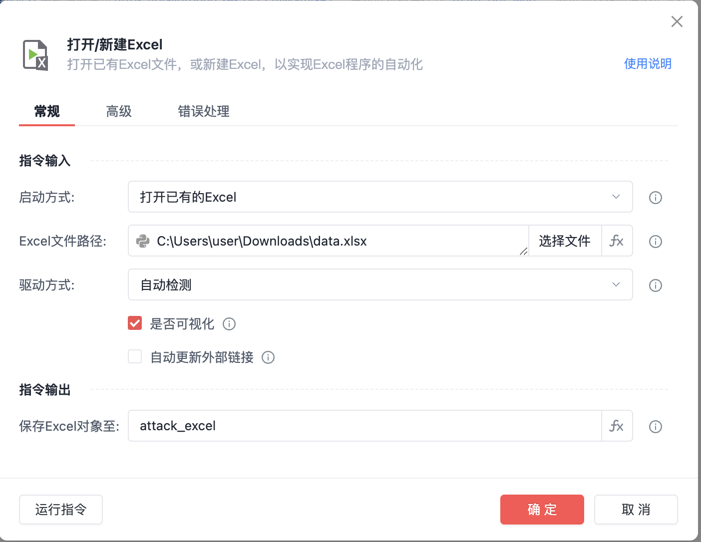
Task: Click the Excel command icon beside the dialog title
Action: [x=35, y=55]
